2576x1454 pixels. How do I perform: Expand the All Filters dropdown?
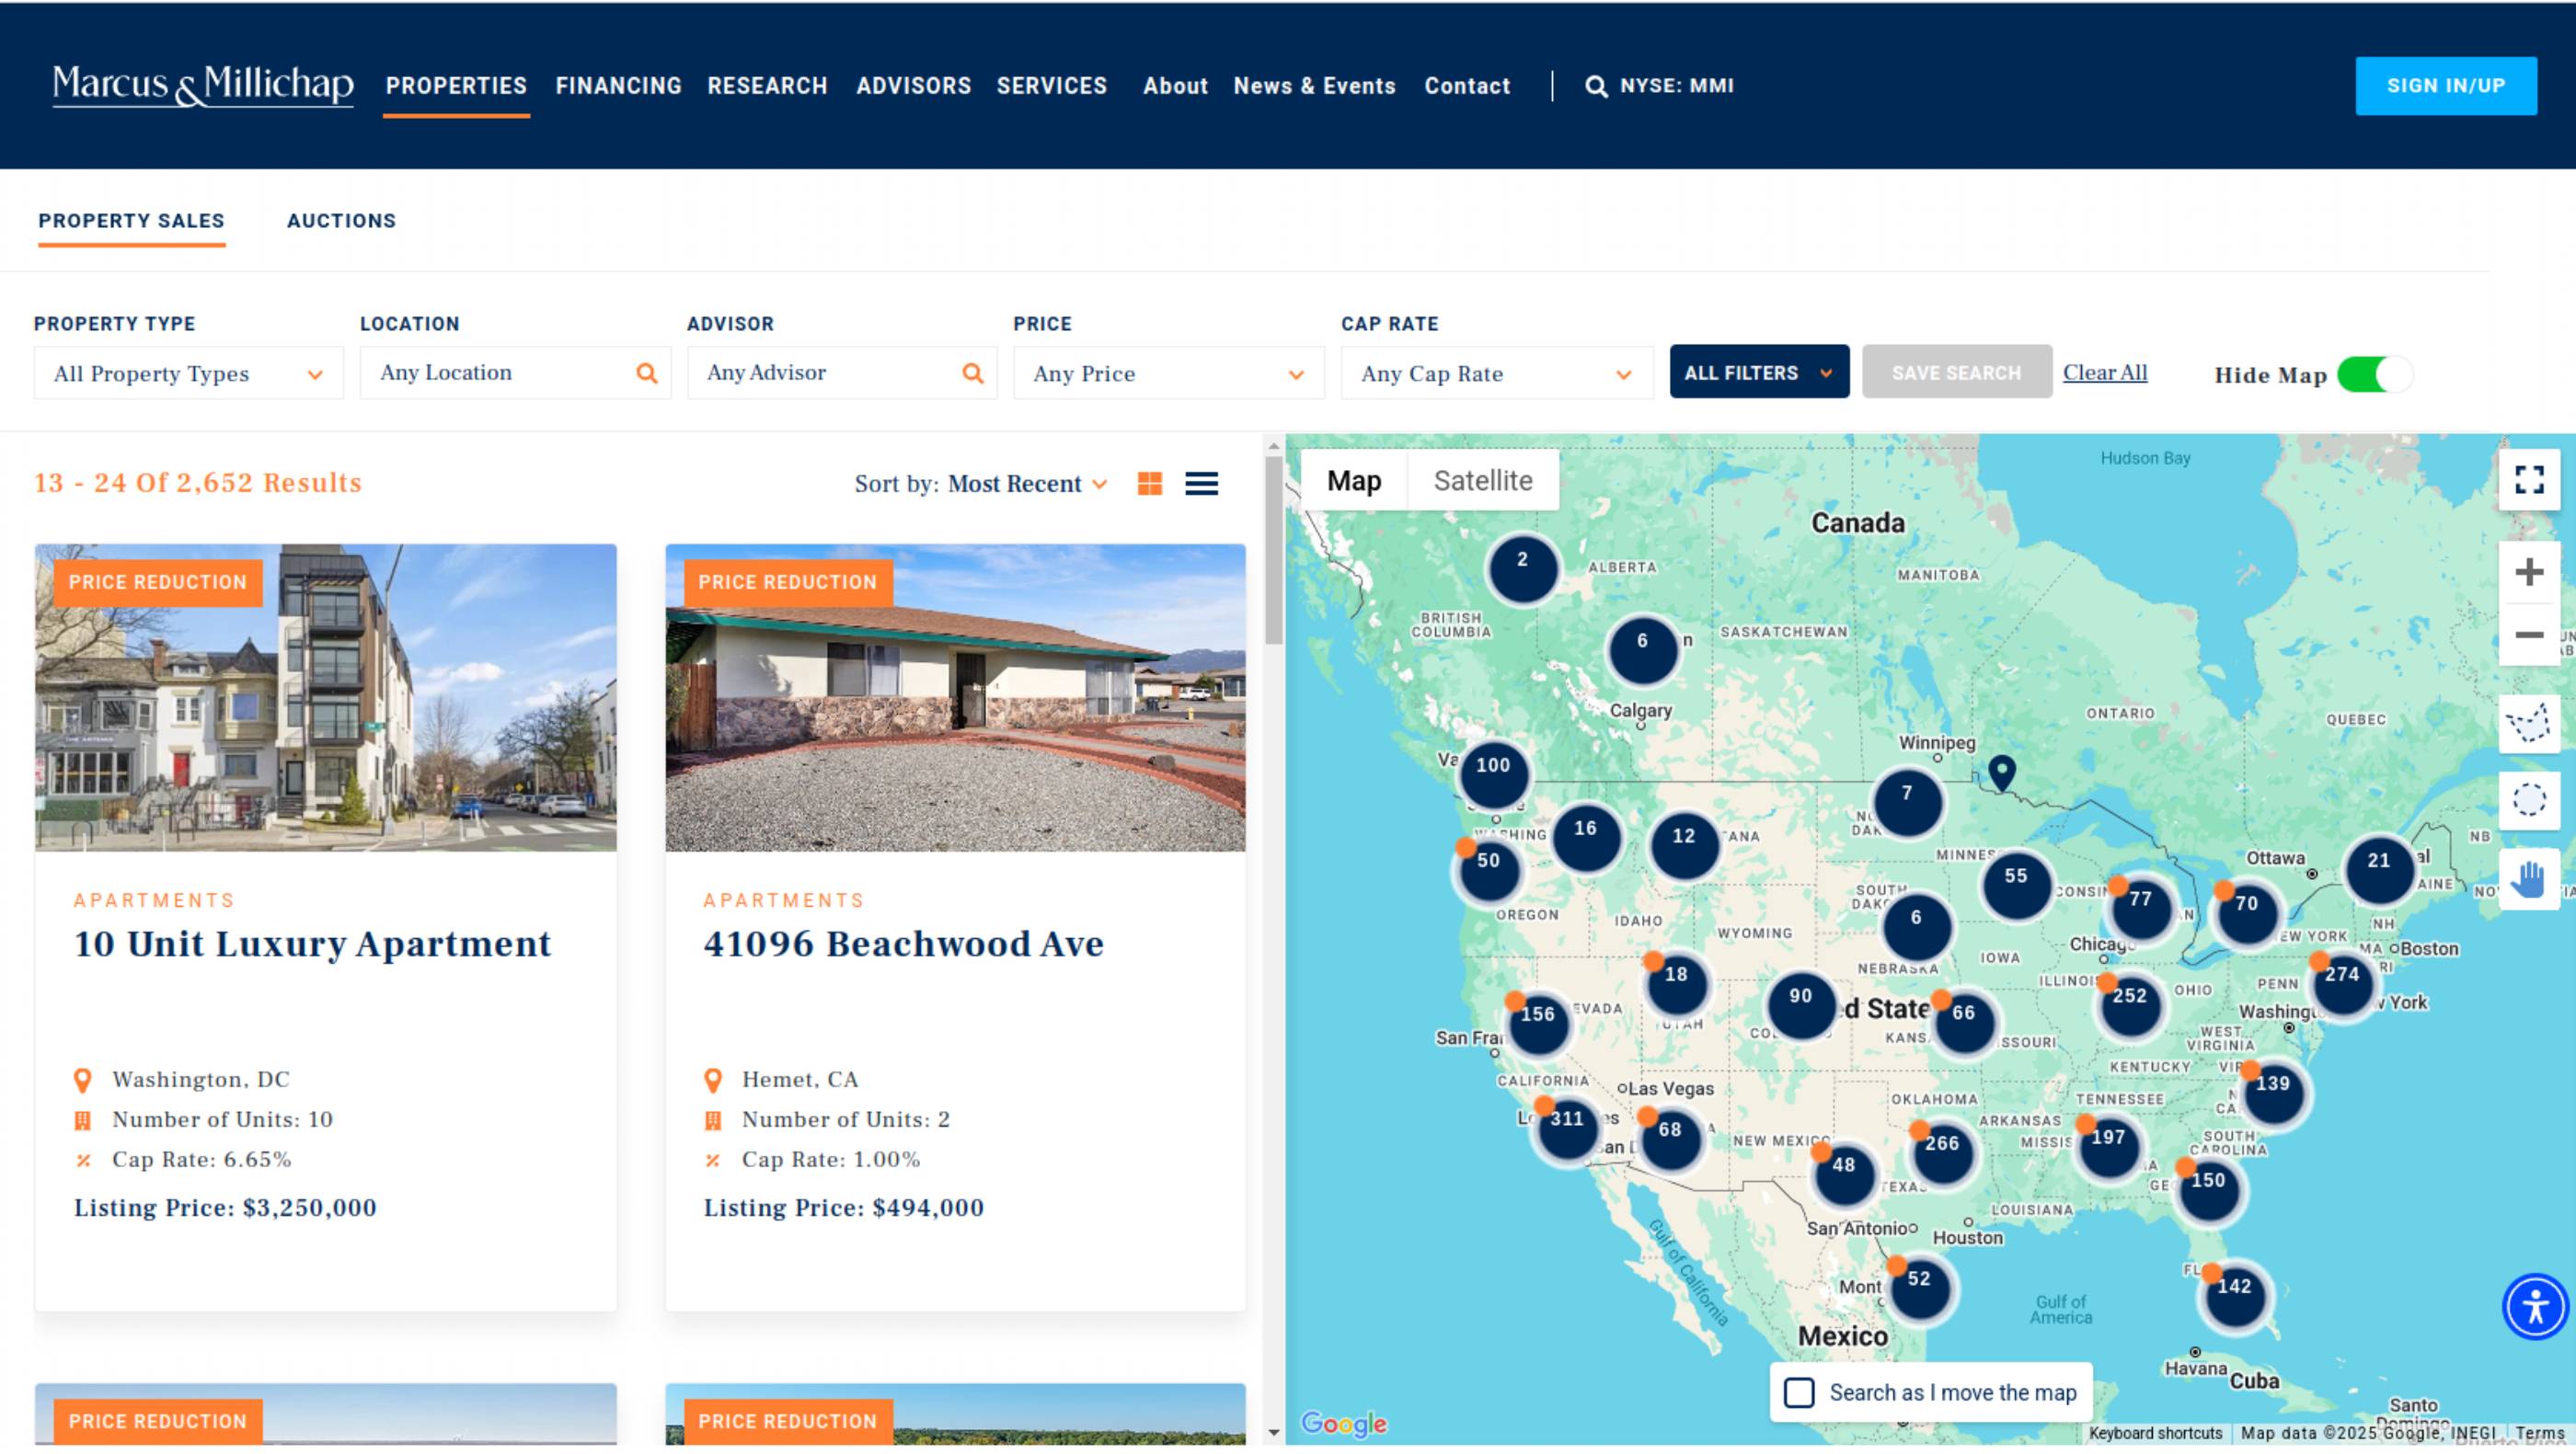pos(1759,372)
